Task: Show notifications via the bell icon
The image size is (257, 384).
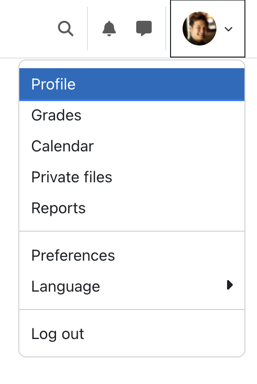Action: (x=109, y=29)
